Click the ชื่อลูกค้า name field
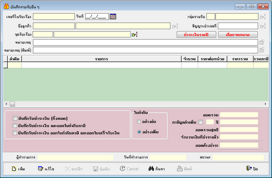Image resolution: width=272 pixels, height=178 pixels. click(123, 26)
